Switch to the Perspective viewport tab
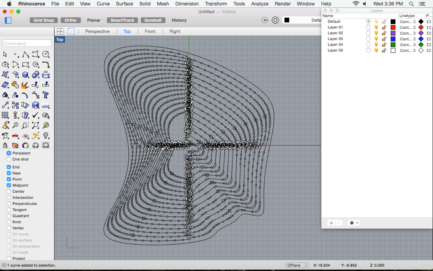Image resolution: width=433 pixels, height=271 pixels. coord(97,31)
